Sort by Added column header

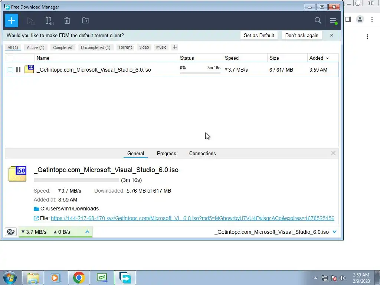(x=319, y=58)
